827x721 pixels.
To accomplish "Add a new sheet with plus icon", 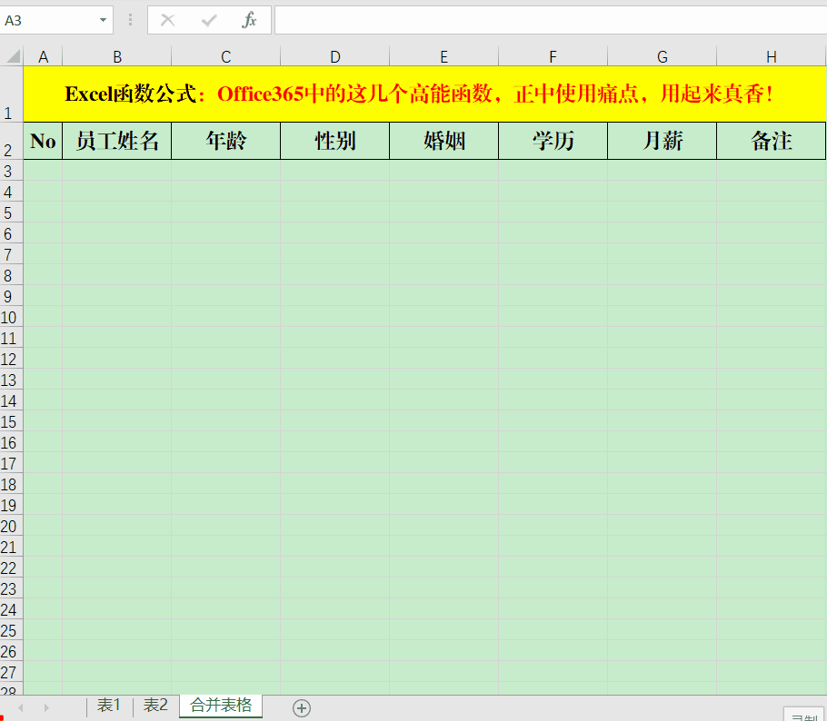I will coord(302,707).
